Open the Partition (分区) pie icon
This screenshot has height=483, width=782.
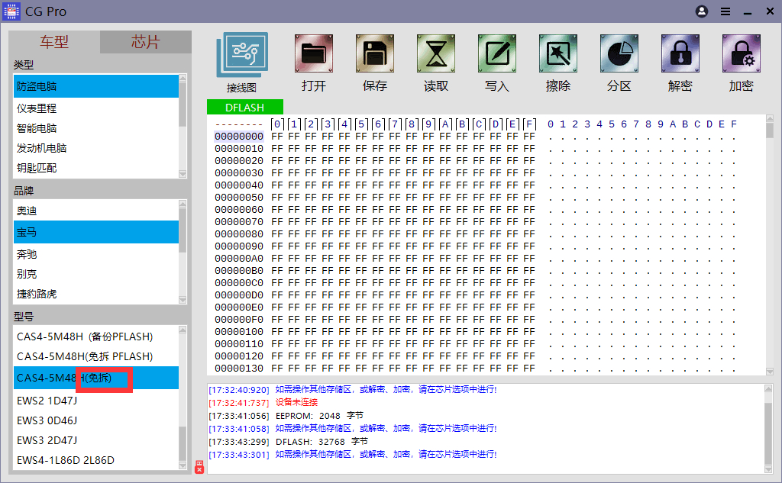619,54
